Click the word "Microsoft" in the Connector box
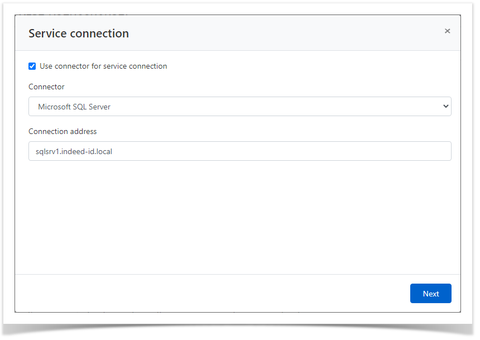The height and width of the screenshot is (340, 480). (55, 107)
